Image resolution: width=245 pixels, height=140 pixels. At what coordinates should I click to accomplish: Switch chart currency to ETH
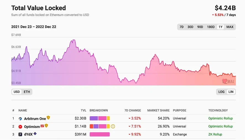click(x=27, y=92)
